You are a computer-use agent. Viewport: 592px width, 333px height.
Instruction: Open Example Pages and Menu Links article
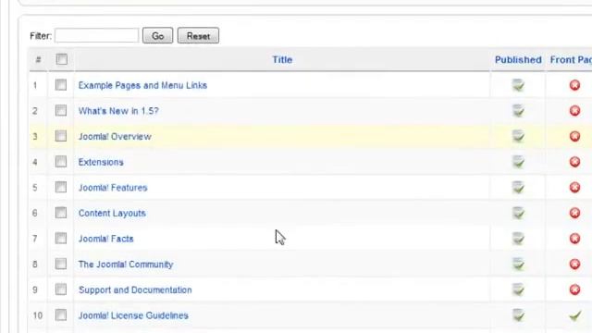[x=142, y=85]
